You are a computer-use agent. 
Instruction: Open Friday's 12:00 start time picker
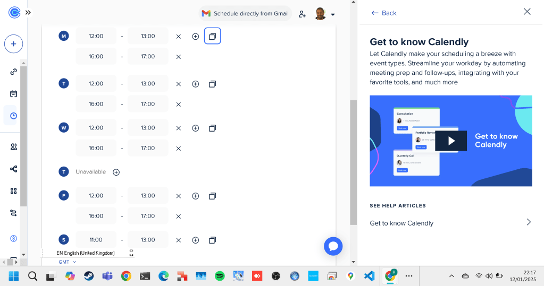[96, 195]
